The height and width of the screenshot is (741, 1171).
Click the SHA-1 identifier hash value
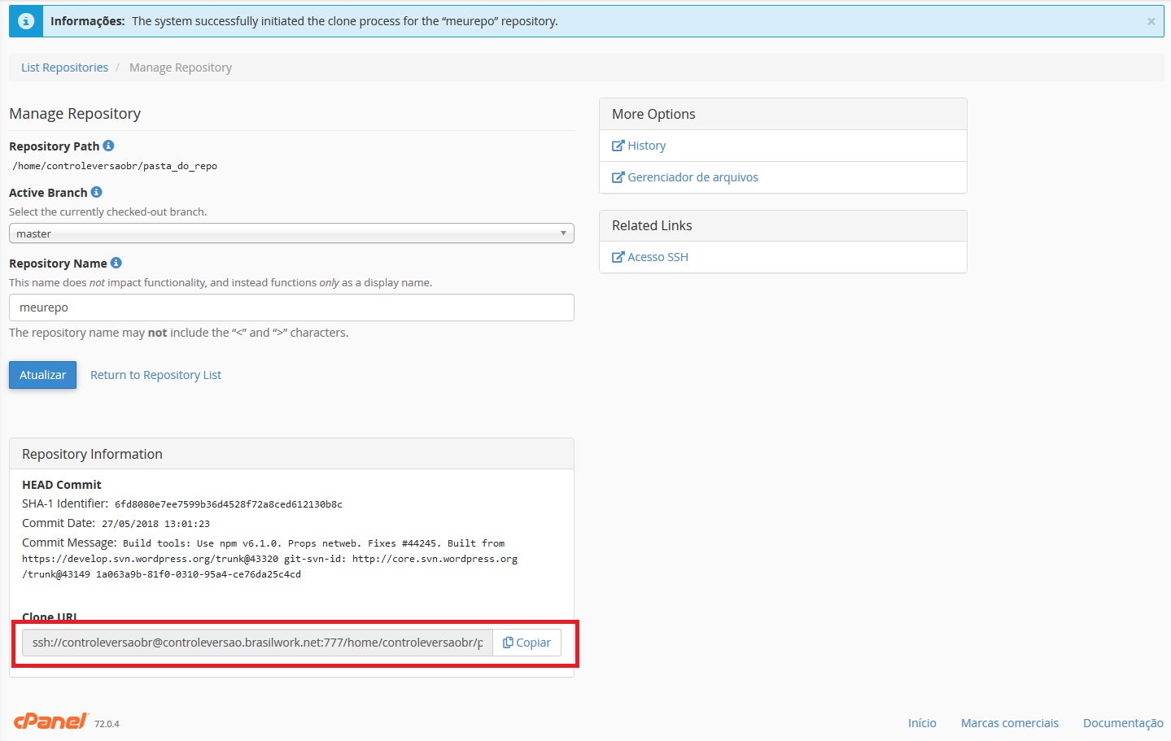coord(229,504)
